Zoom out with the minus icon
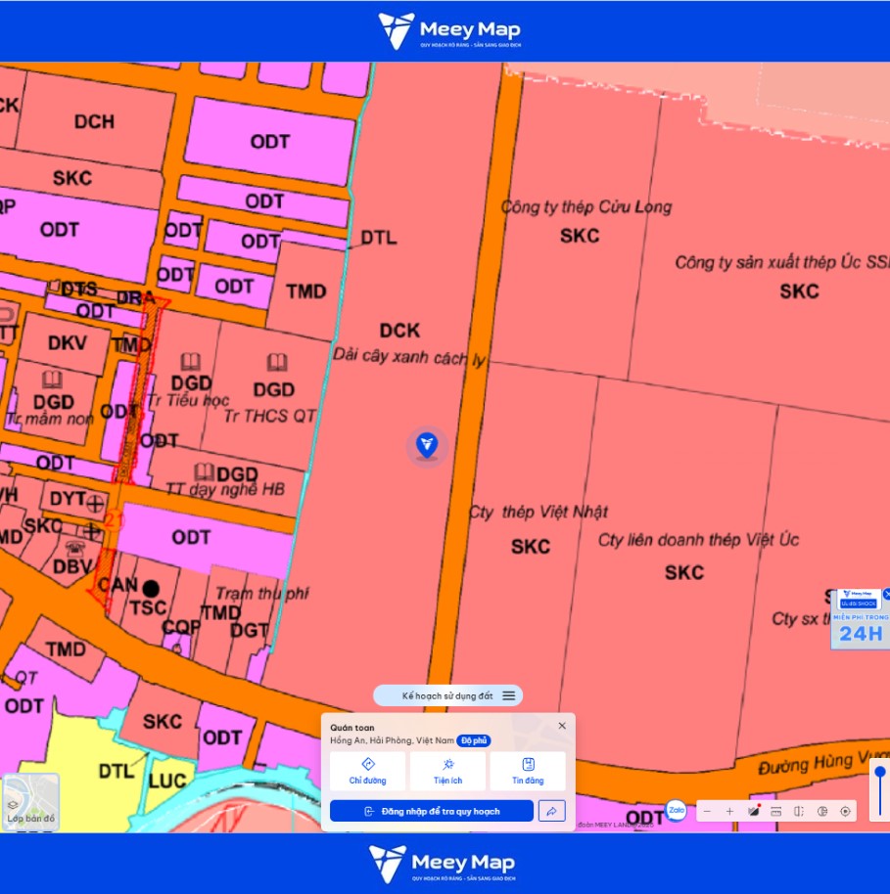 point(707,811)
